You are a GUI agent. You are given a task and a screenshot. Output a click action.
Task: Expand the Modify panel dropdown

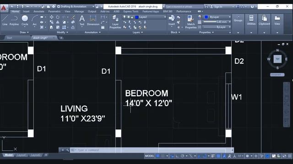pyautogui.click(x=62, y=32)
